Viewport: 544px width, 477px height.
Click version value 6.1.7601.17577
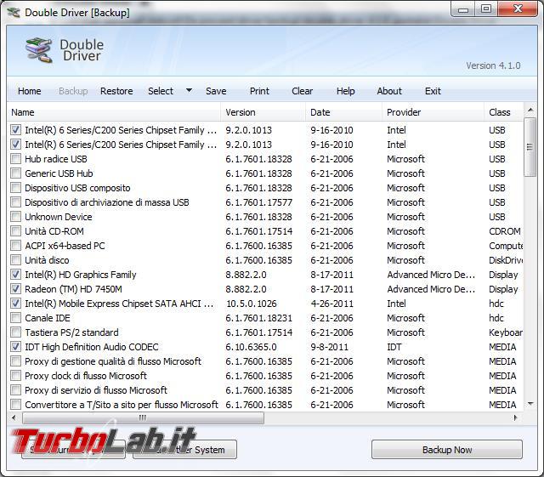click(x=258, y=202)
